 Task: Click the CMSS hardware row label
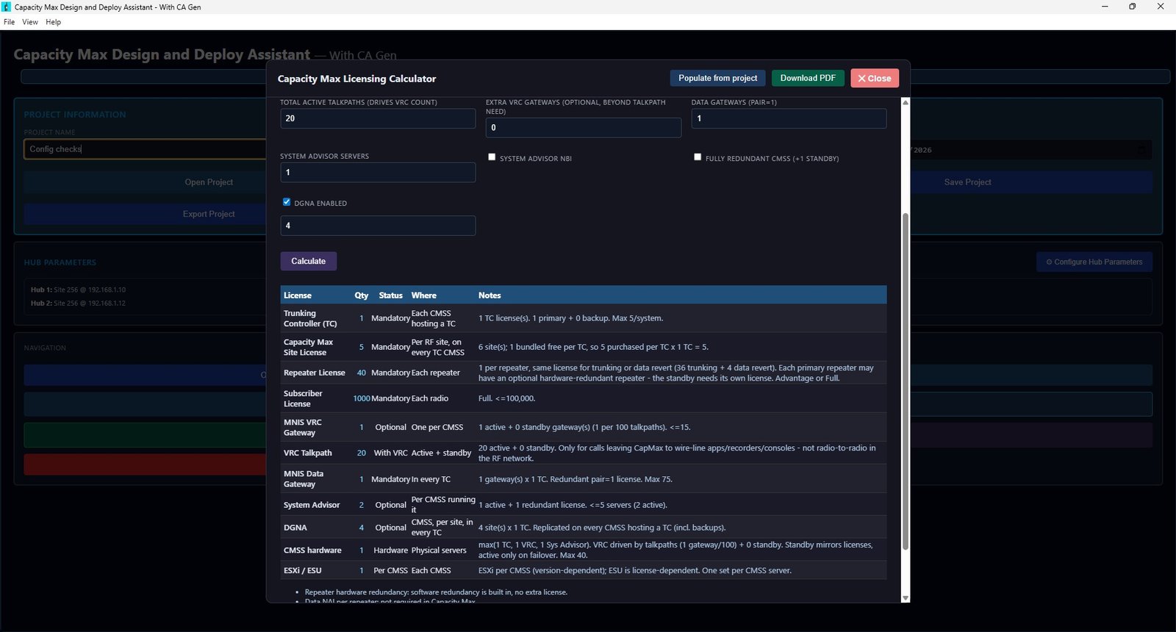click(312, 550)
